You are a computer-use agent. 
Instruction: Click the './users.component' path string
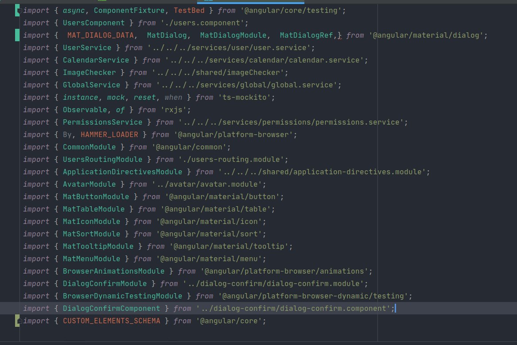[x=202, y=23]
